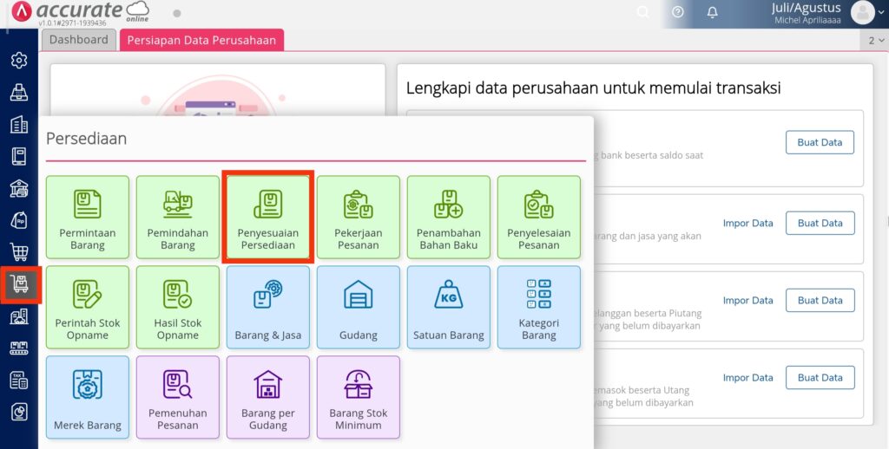Click the help question mark icon

click(x=677, y=12)
